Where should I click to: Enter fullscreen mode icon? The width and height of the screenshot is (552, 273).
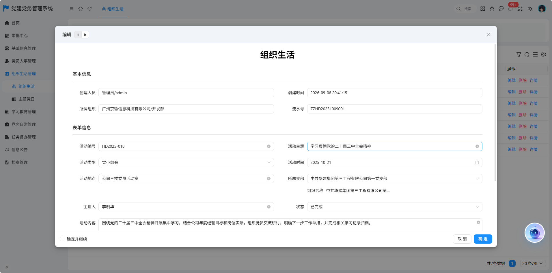(520, 9)
